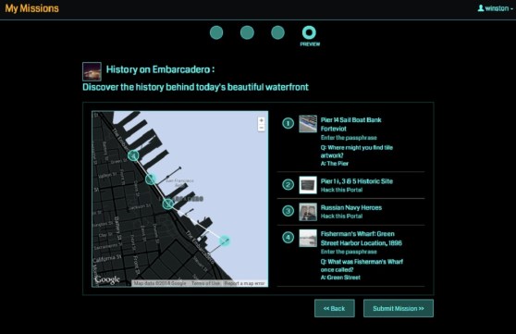
Task: Click the question 'What was Fisherman's Wharf once called?'
Action: click(362, 266)
